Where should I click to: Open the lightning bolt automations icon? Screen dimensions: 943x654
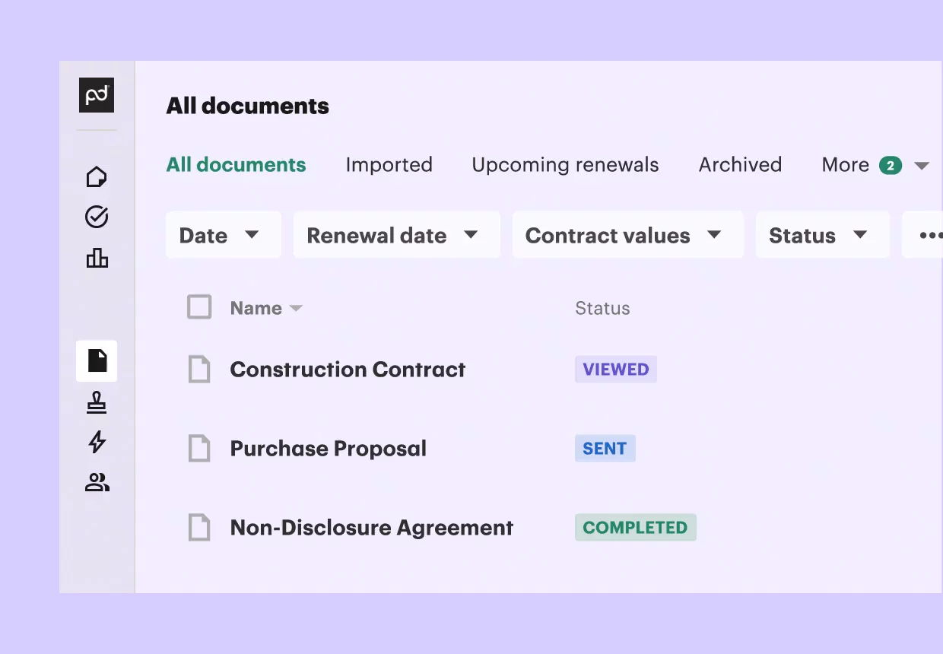97,442
